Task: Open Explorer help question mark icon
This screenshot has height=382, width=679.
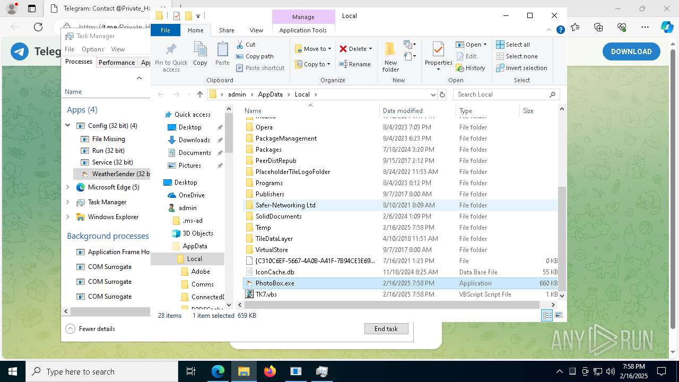Action: [x=560, y=30]
